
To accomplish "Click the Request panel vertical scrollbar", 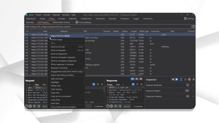I will coord(104,89).
